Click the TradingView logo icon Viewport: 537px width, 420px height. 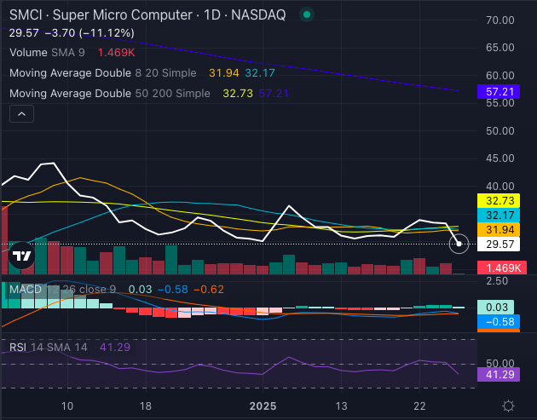point(23,255)
